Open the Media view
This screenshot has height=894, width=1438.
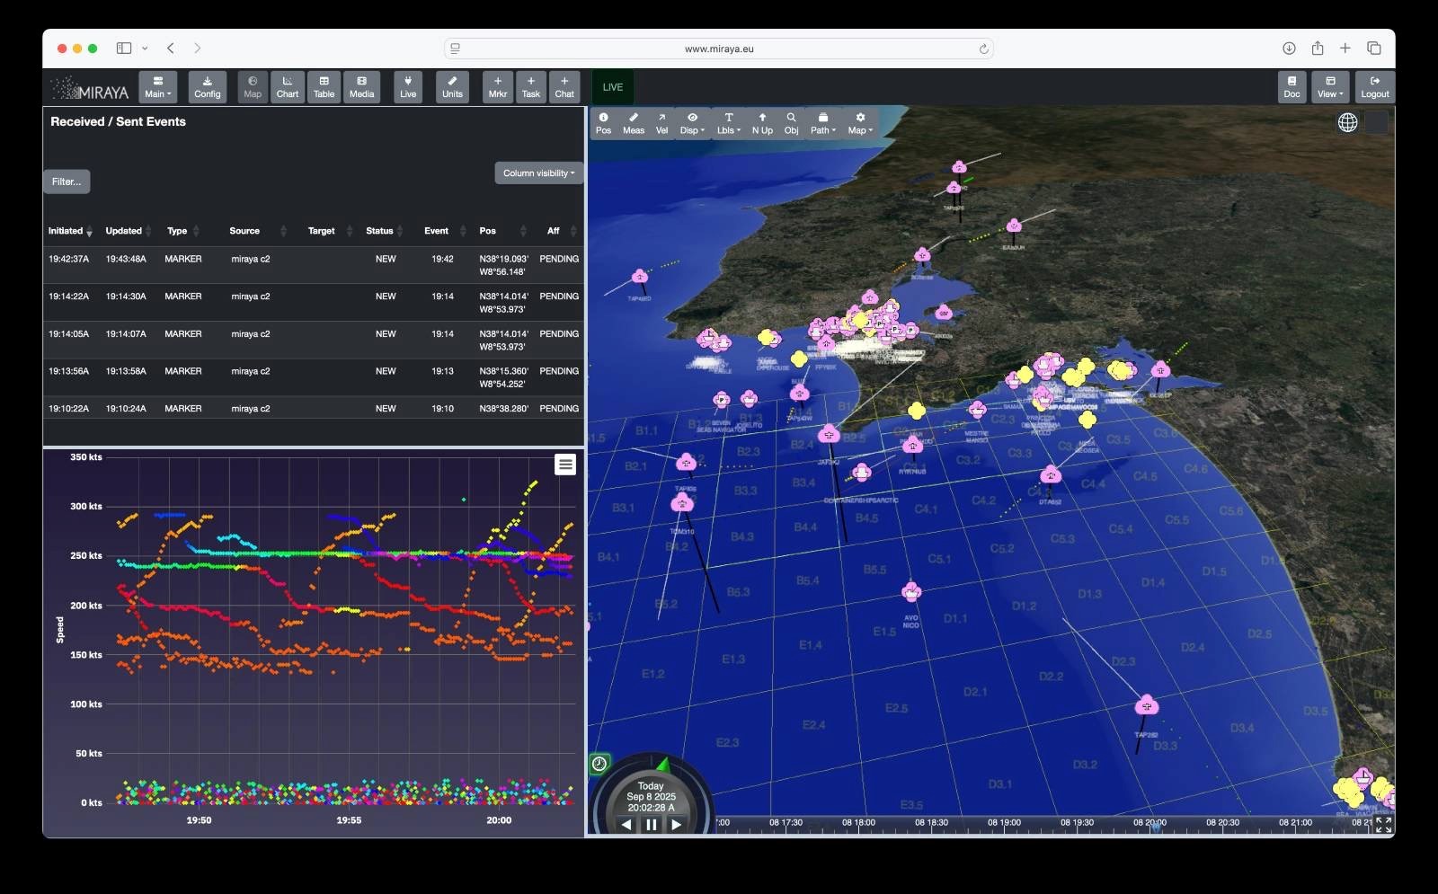click(361, 87)
